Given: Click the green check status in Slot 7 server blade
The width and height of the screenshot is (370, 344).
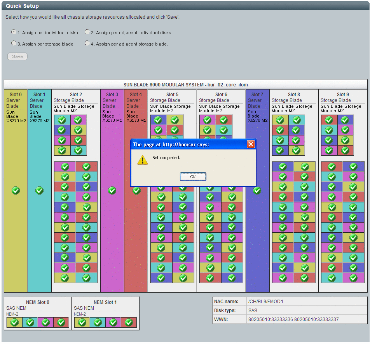Looking at the screenshot, I should pos(257,190).
